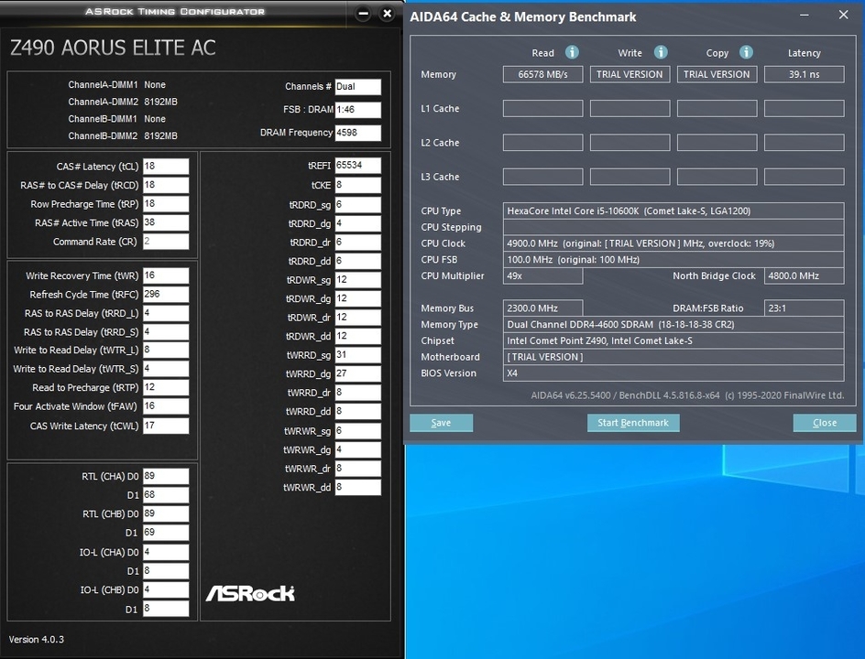The image size is (865, 659).
Task: Select the tWTR_L value field
Action: pos(166,350)
